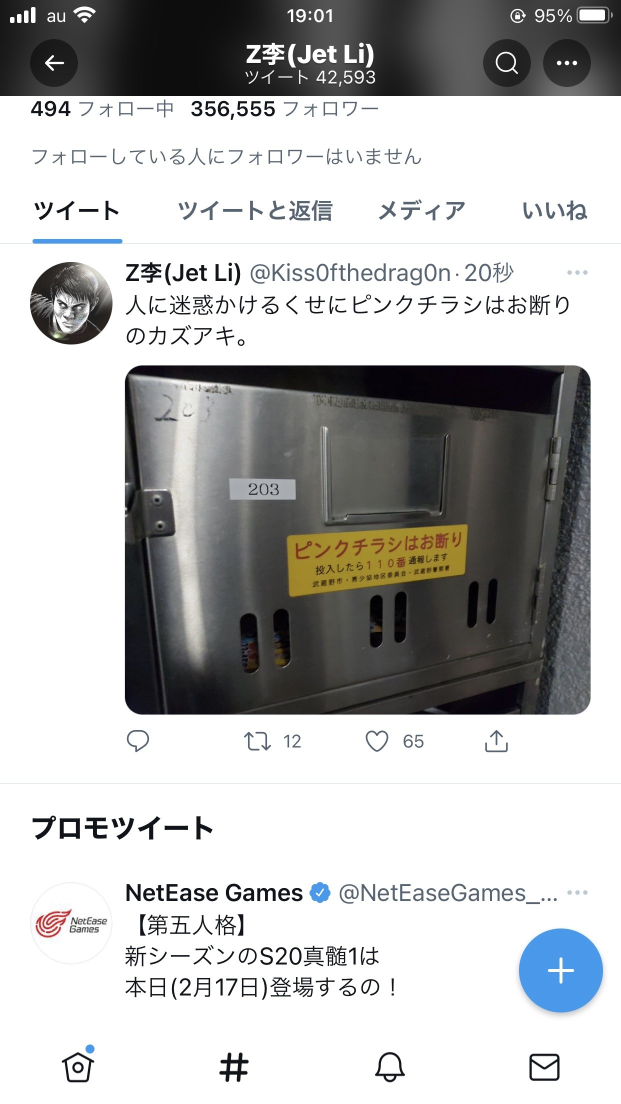621x1104 pixels.
Task: Open the three-dot profile menu in header
Action: tap(567, 63)
